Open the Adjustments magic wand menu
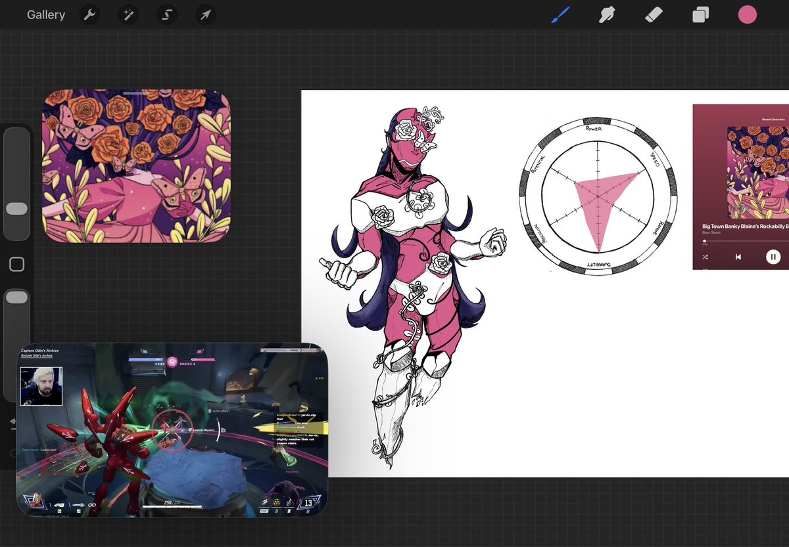789x547 pixels. point(128,14)
